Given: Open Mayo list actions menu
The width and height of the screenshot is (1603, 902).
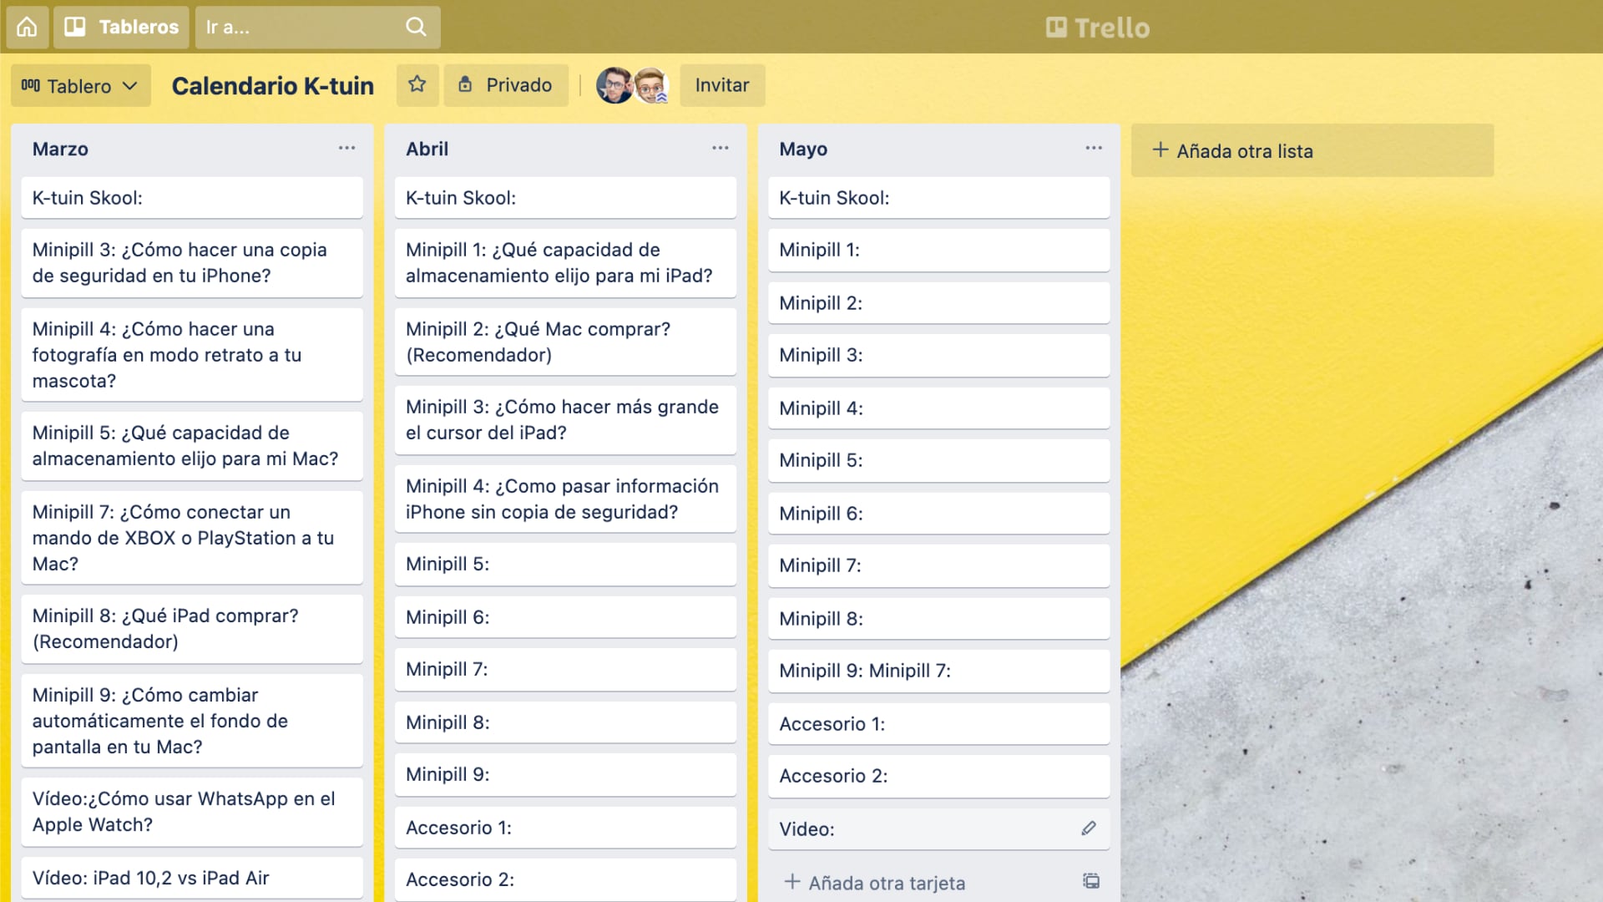Looking at the screenshot, I should [1094, 148].
